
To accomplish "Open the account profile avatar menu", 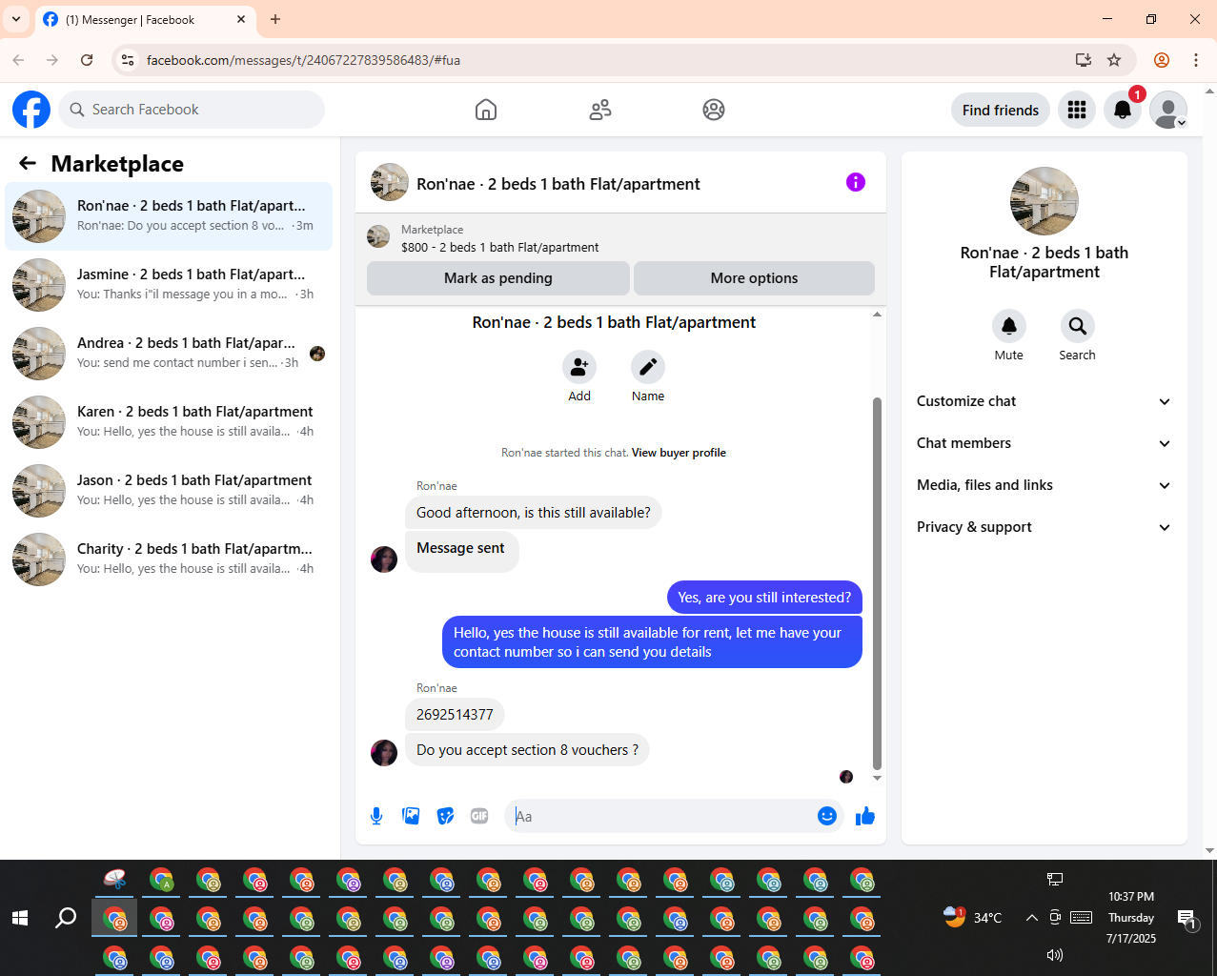I will point(1168,110).
